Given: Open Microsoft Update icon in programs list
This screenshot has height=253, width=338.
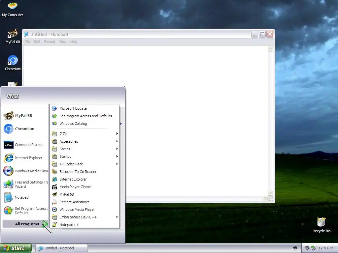Looking at the screenshot, I should [x=54, y=108].
